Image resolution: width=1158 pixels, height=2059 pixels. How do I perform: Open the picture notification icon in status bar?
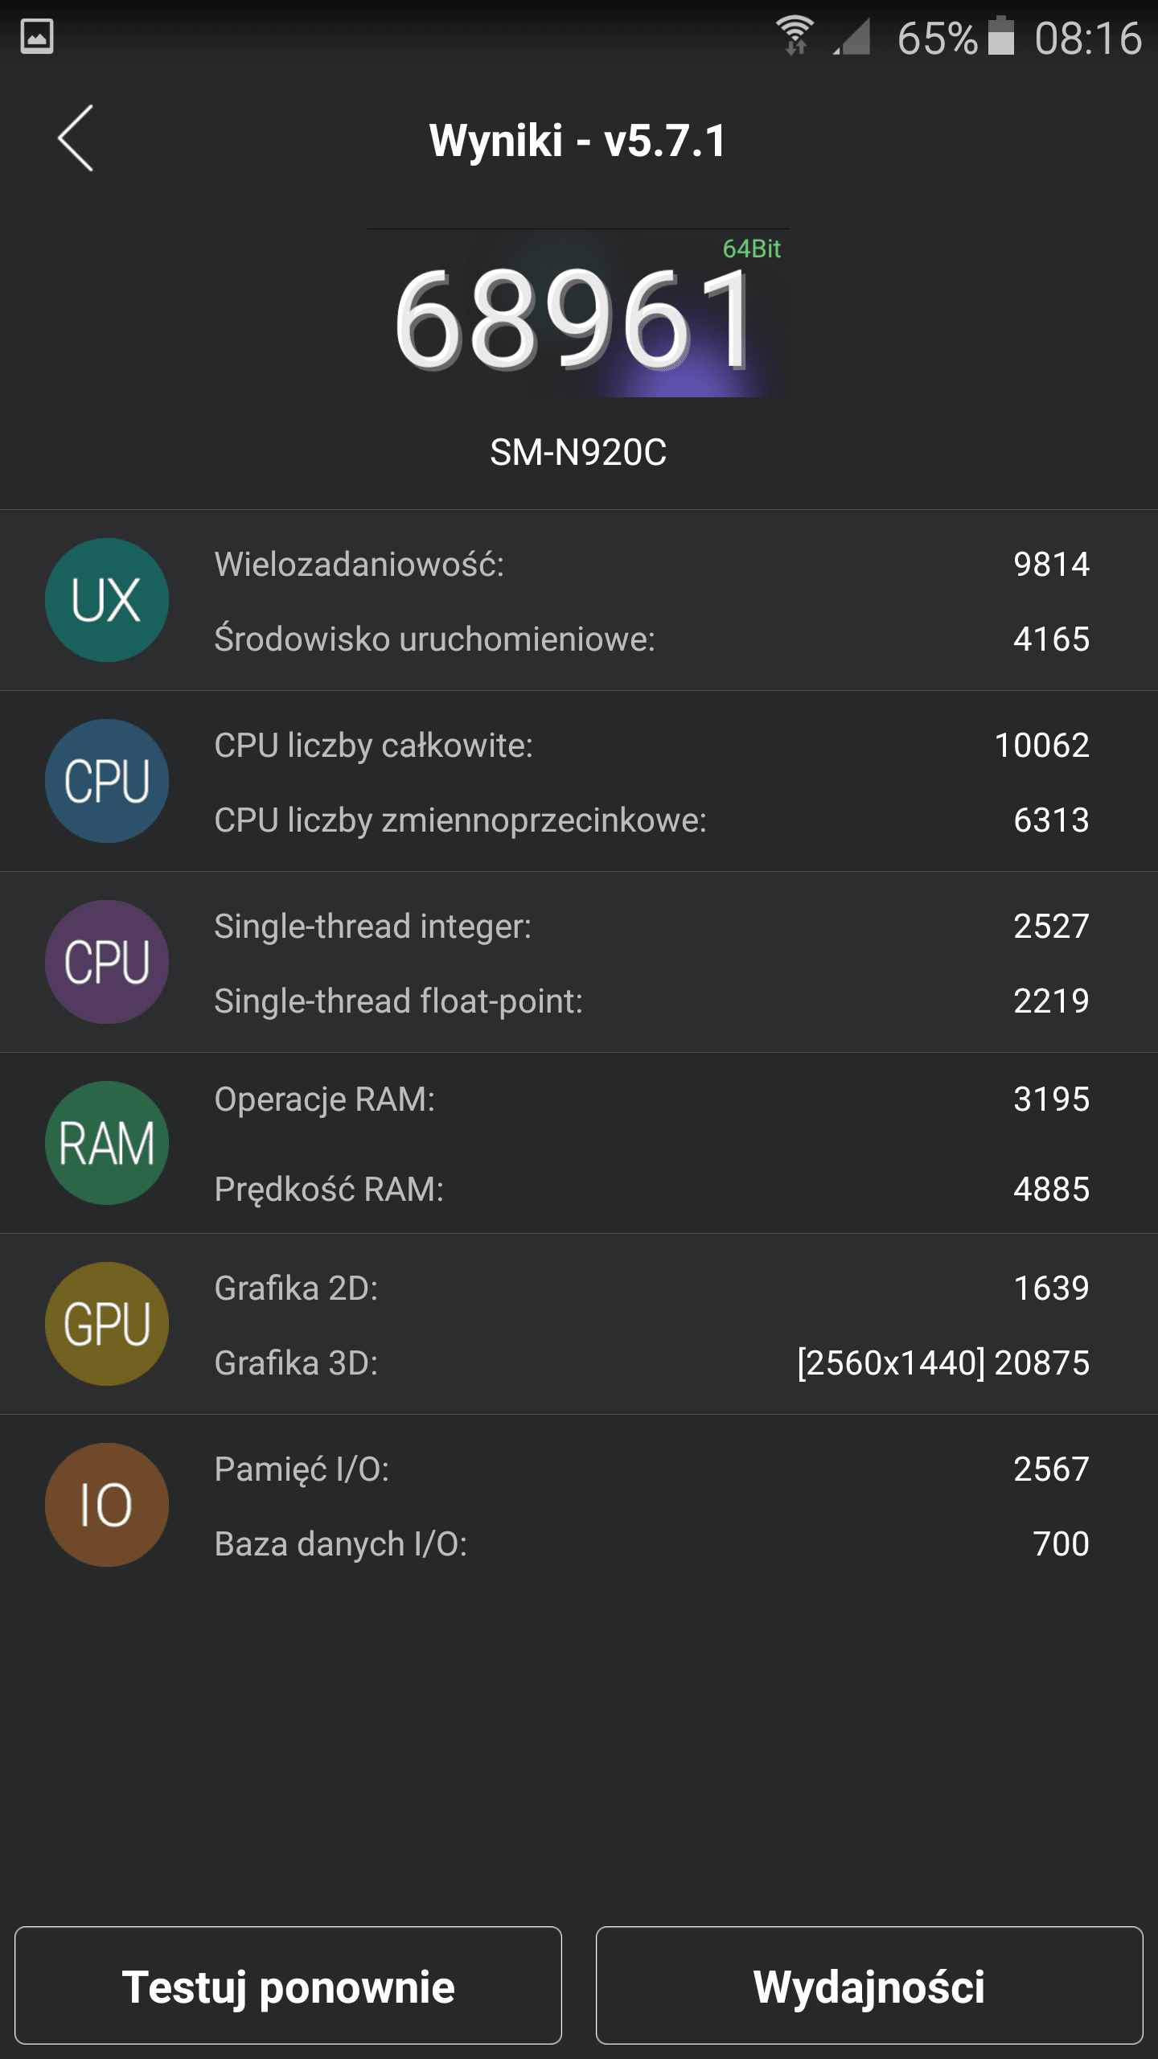click(x=37, y=37)
